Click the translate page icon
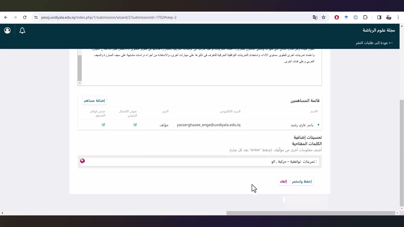Image resolution: width=404 pixels, height=227 pixels. coord(315,17)
